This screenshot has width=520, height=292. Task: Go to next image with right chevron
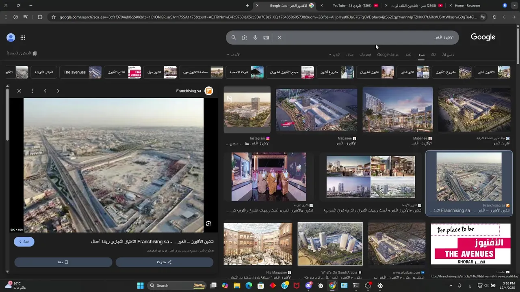click(58, 91)
